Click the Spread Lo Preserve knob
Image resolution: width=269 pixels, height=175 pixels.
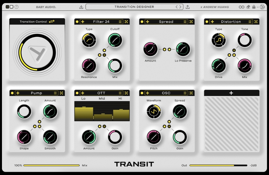click(183, 49)
